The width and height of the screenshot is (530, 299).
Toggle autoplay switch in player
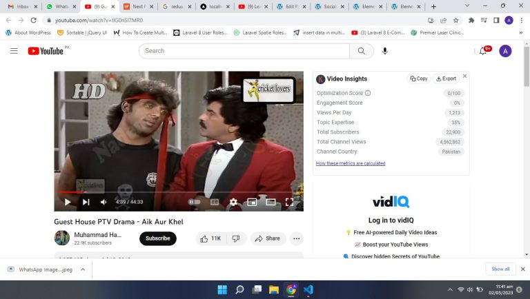[194, 202]
